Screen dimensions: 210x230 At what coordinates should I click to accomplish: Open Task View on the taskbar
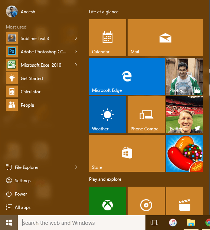[x=154, y=223]
